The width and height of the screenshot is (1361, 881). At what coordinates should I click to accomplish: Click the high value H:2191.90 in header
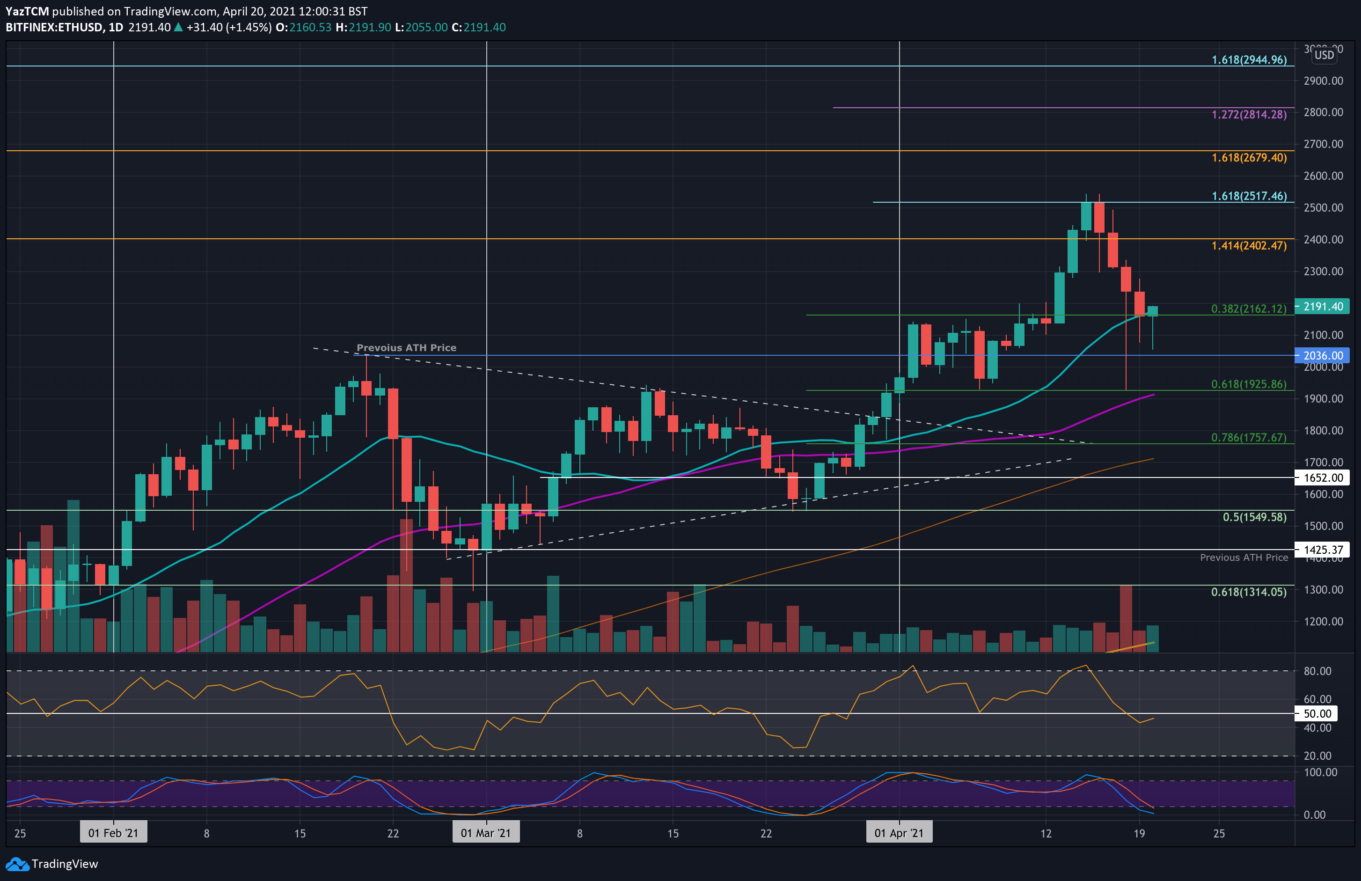(363, 28)
